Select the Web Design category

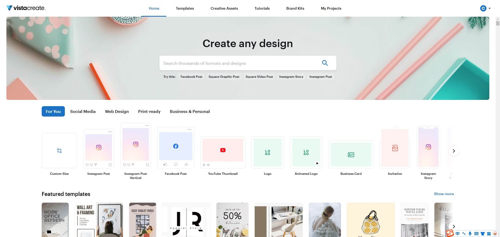(x=117, y=111)
